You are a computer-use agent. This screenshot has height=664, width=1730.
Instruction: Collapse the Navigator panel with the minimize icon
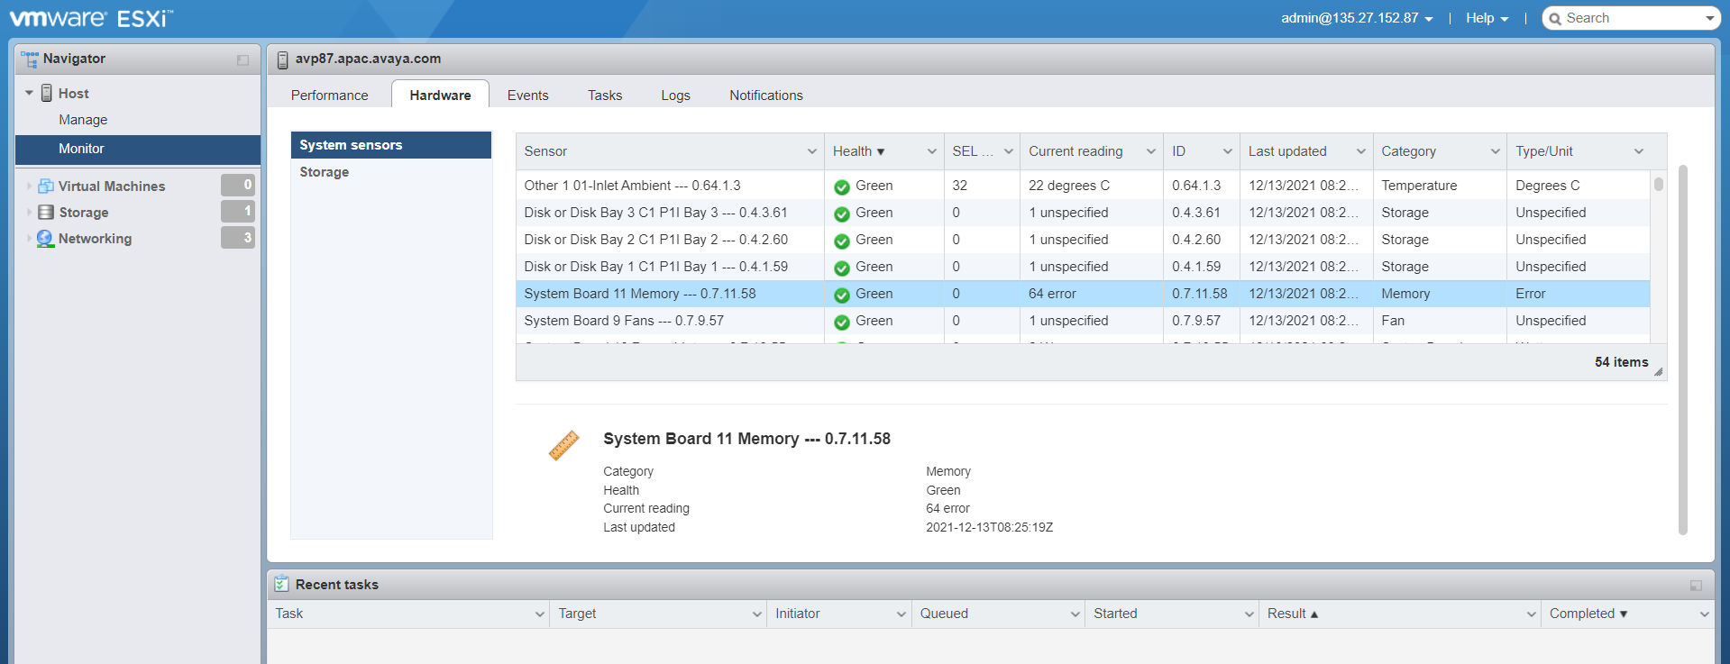[243, 59]
